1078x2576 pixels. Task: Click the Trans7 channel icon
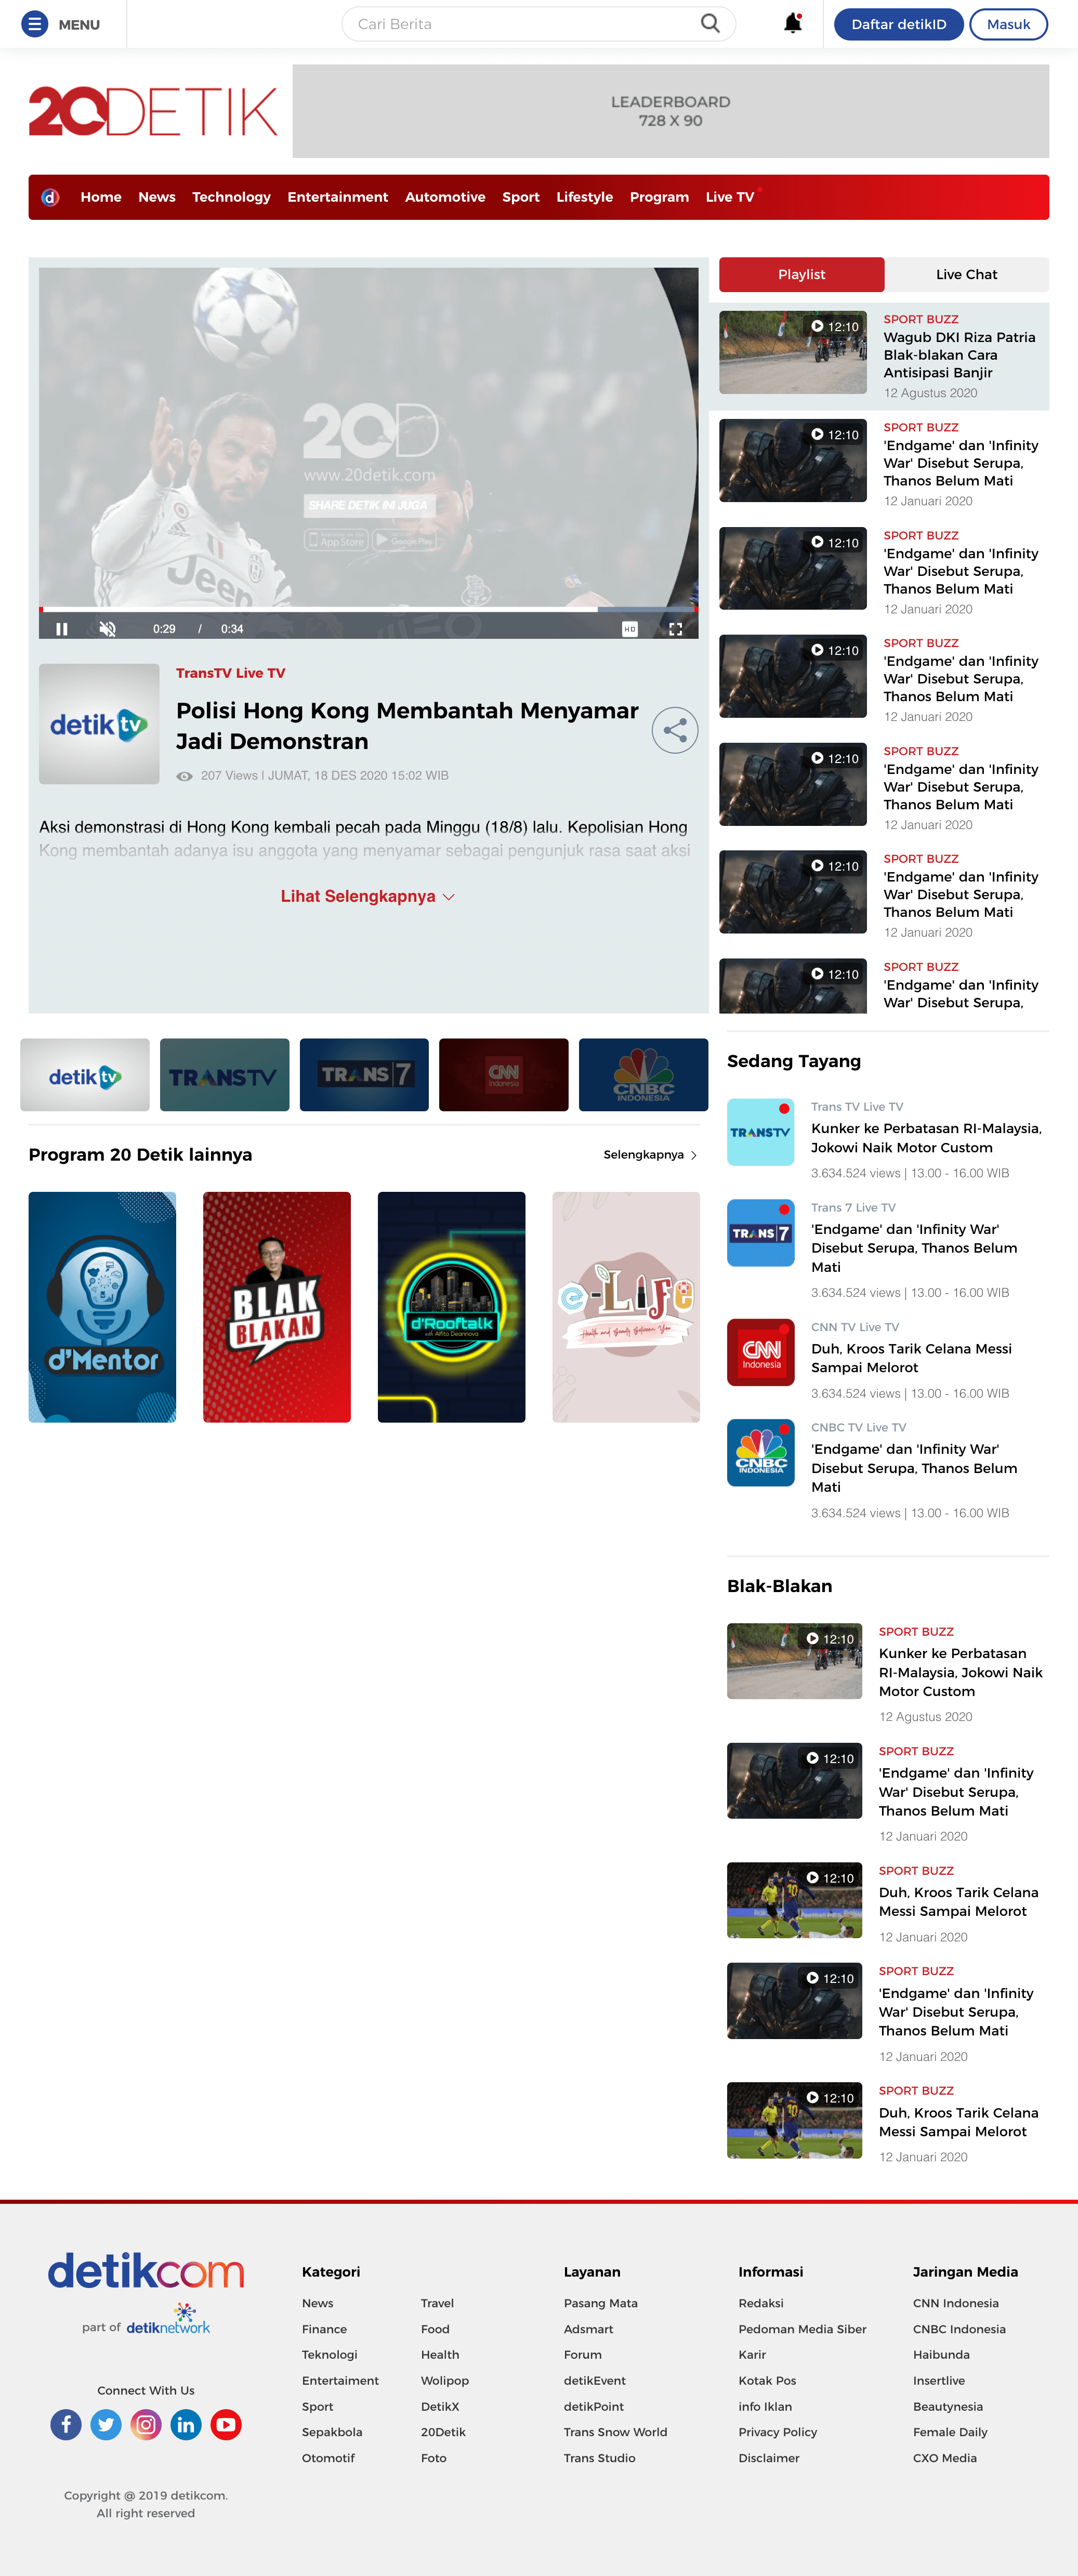pos(362,1076)
